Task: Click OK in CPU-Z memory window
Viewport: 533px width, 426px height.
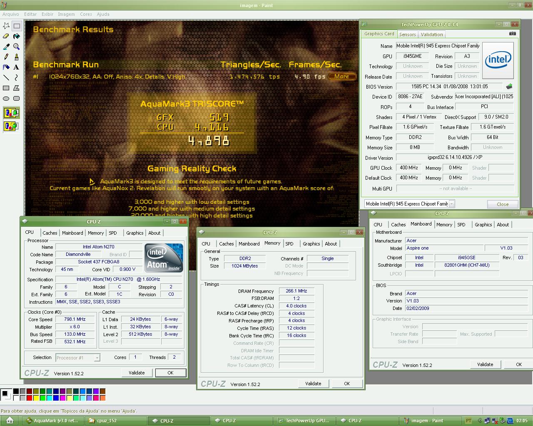Action: (347, 384)
